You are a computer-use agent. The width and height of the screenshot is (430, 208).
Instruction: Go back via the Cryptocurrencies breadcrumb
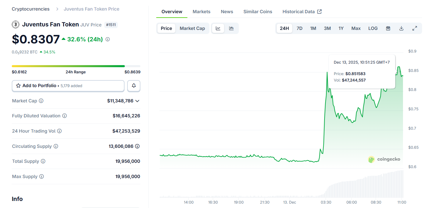31,9
